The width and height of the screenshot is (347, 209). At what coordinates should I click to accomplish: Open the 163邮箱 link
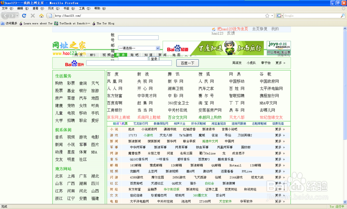pyautogui.click(x=136, y=165)
